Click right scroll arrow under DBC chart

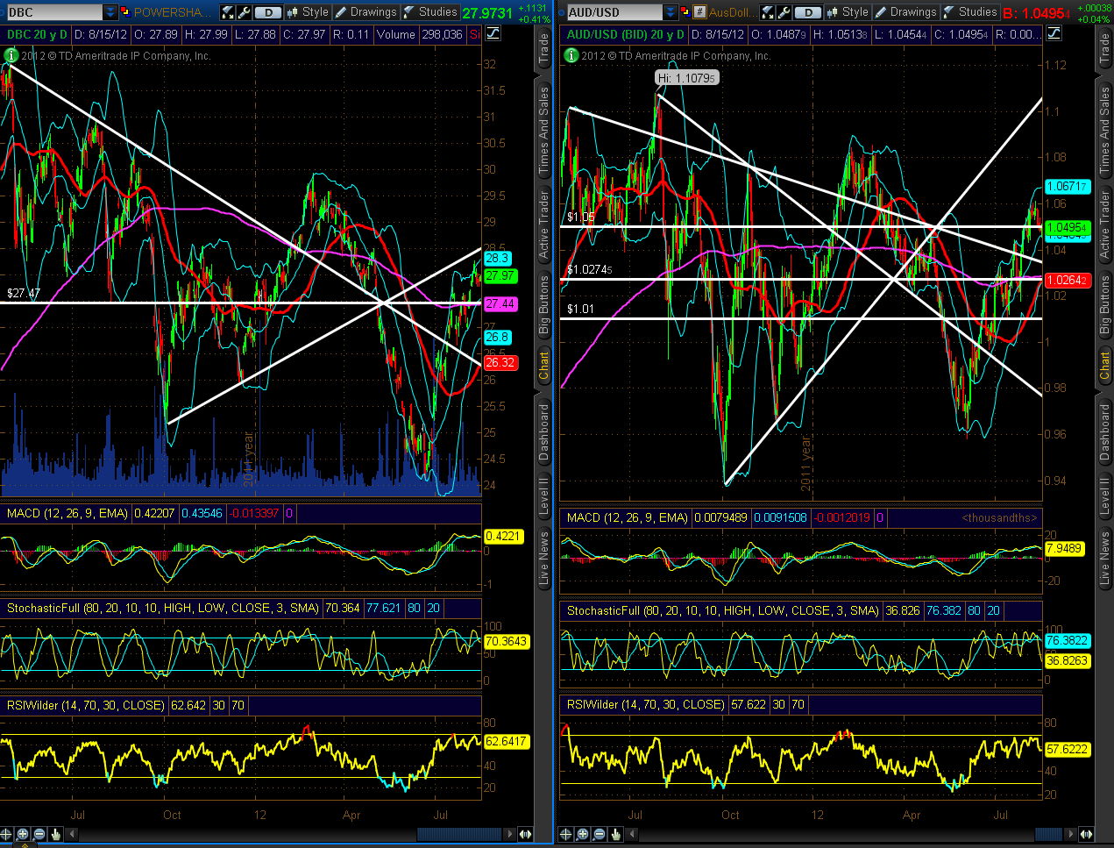click(510, 834)
